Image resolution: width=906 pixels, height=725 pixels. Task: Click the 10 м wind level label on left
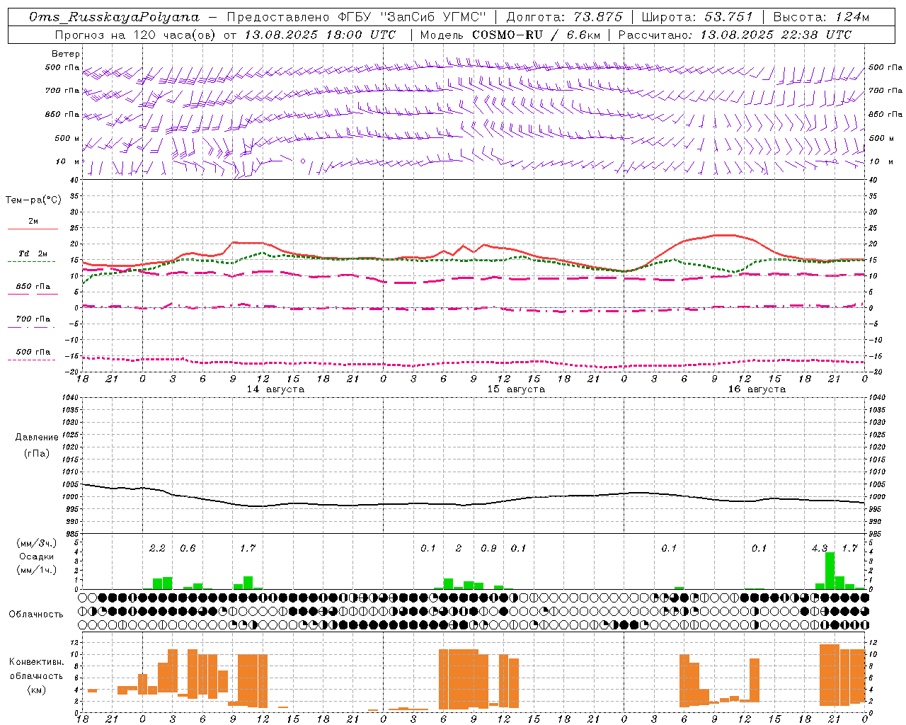[69, 161]
